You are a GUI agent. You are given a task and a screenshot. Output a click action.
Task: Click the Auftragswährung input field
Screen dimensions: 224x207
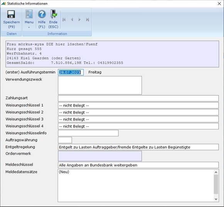65,140
